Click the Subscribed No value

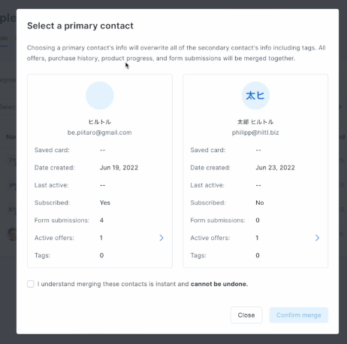pyautogui.click(x=260, y=202)
